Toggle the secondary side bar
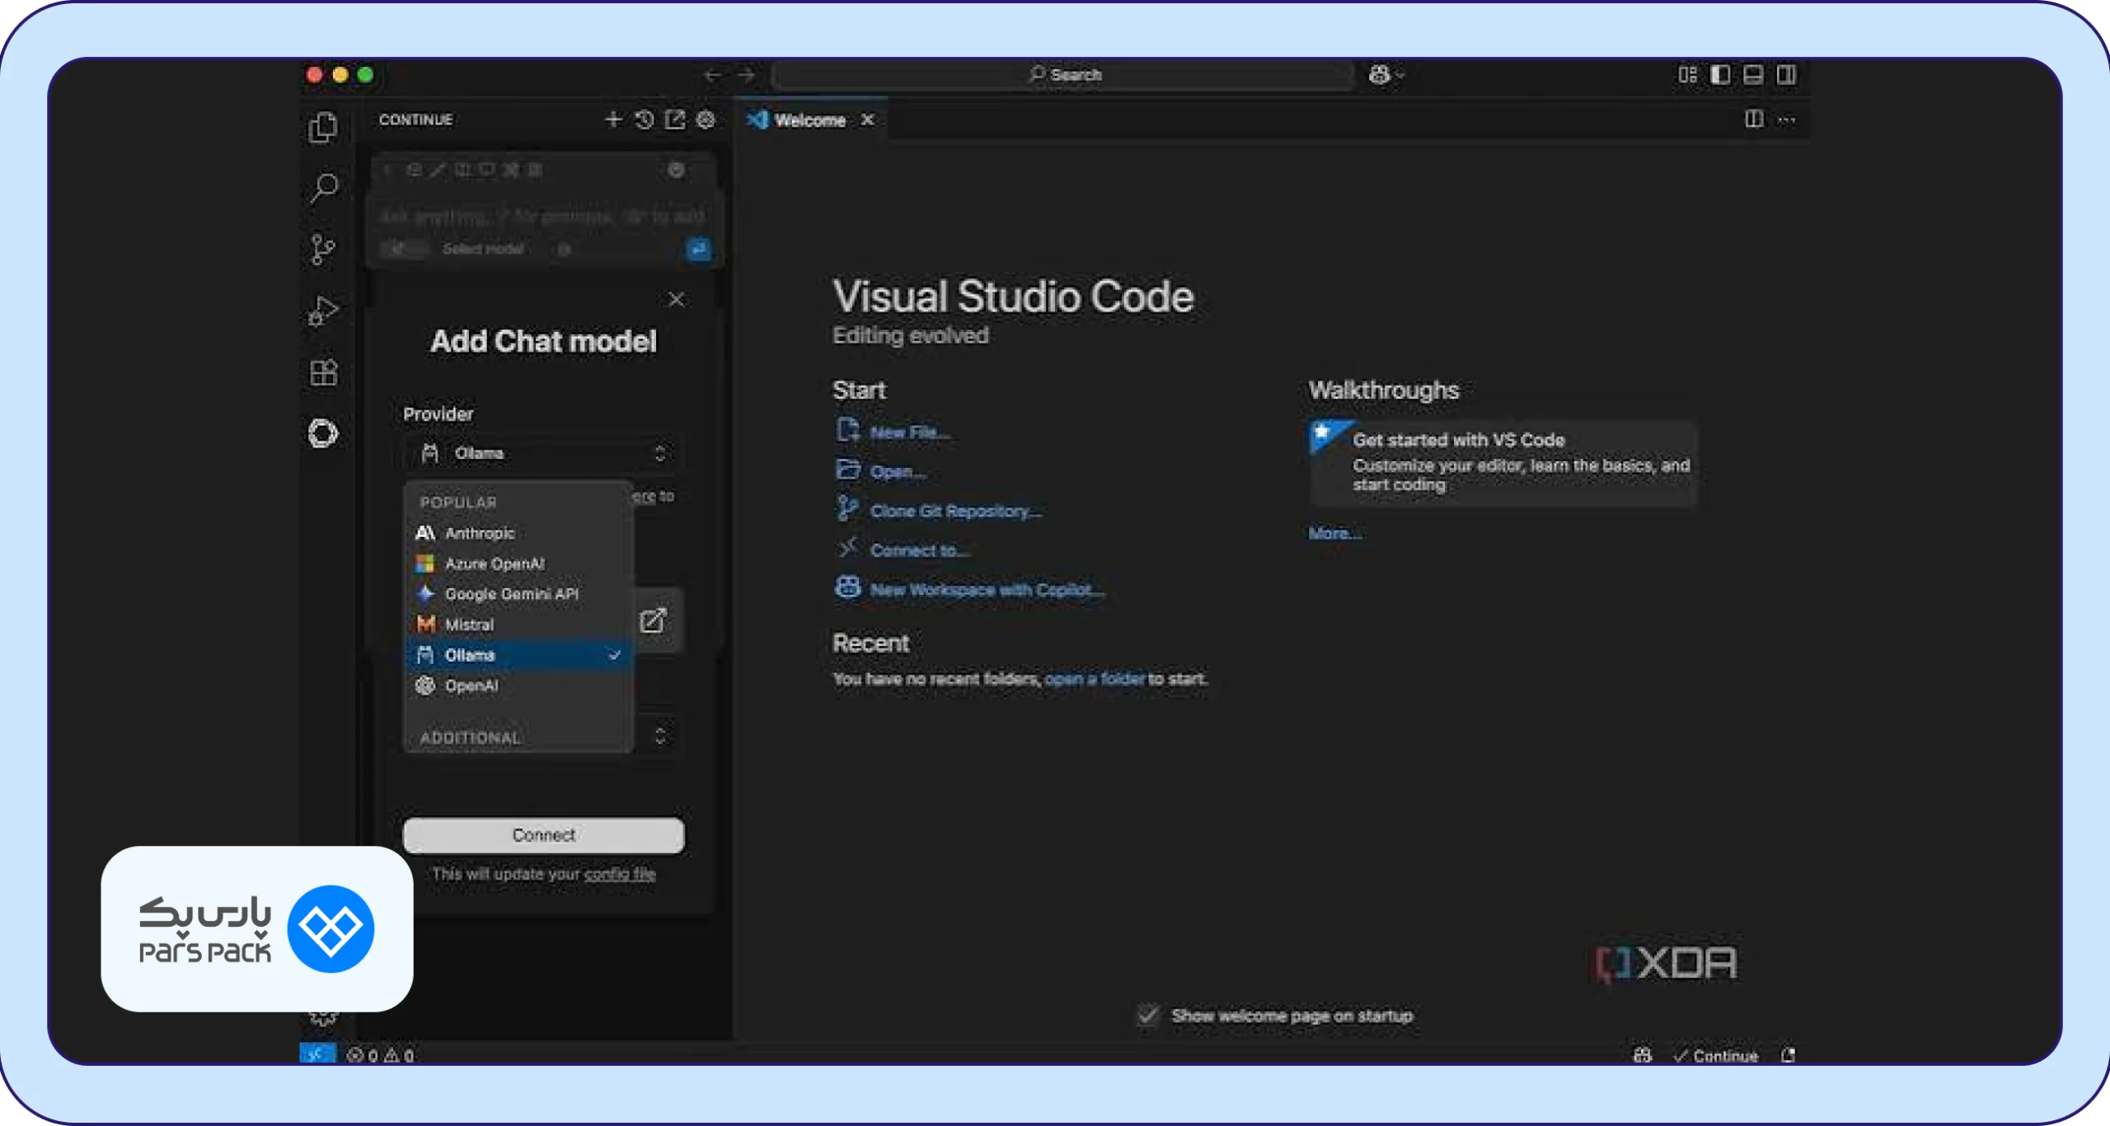2110x1126 pixels. click(x=1786, y=75)
